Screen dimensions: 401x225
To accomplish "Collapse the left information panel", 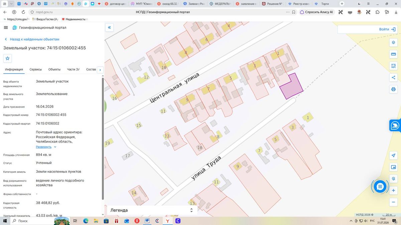I will click(109, 27).
